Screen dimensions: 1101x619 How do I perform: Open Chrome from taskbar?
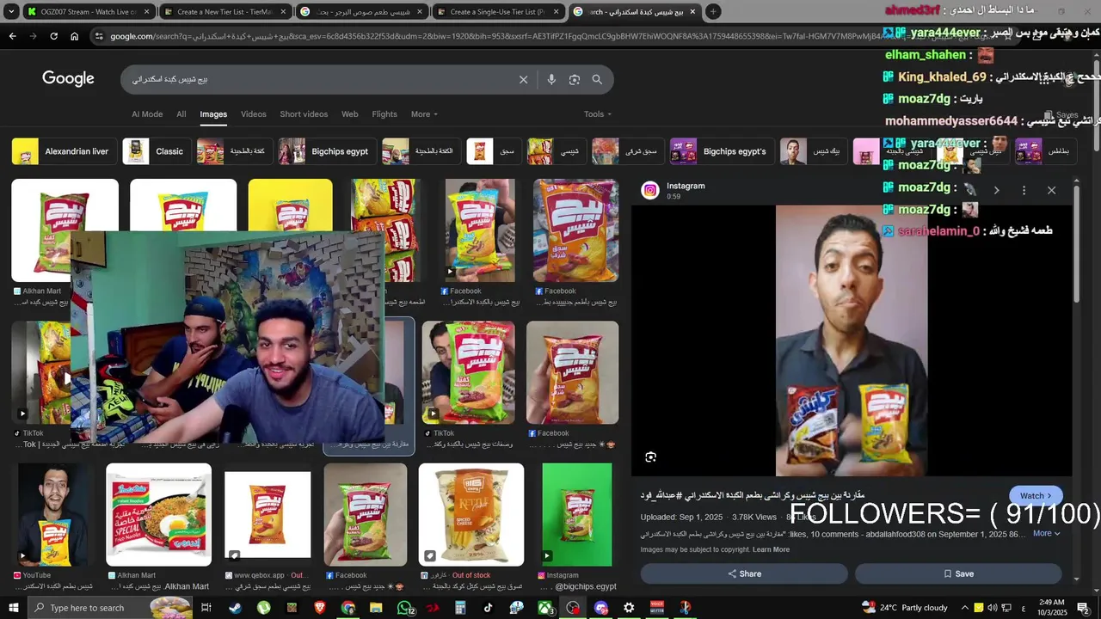(x=348, y=608)
